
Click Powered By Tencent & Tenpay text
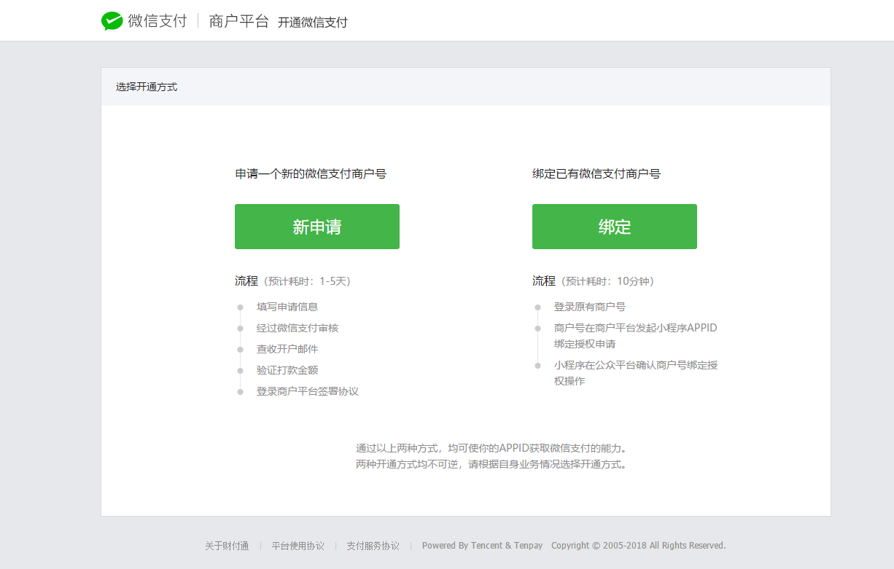(482, 546)
